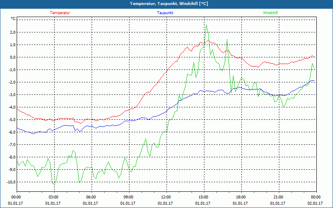Click the °C unit label on y-axis

click(13, 19)
